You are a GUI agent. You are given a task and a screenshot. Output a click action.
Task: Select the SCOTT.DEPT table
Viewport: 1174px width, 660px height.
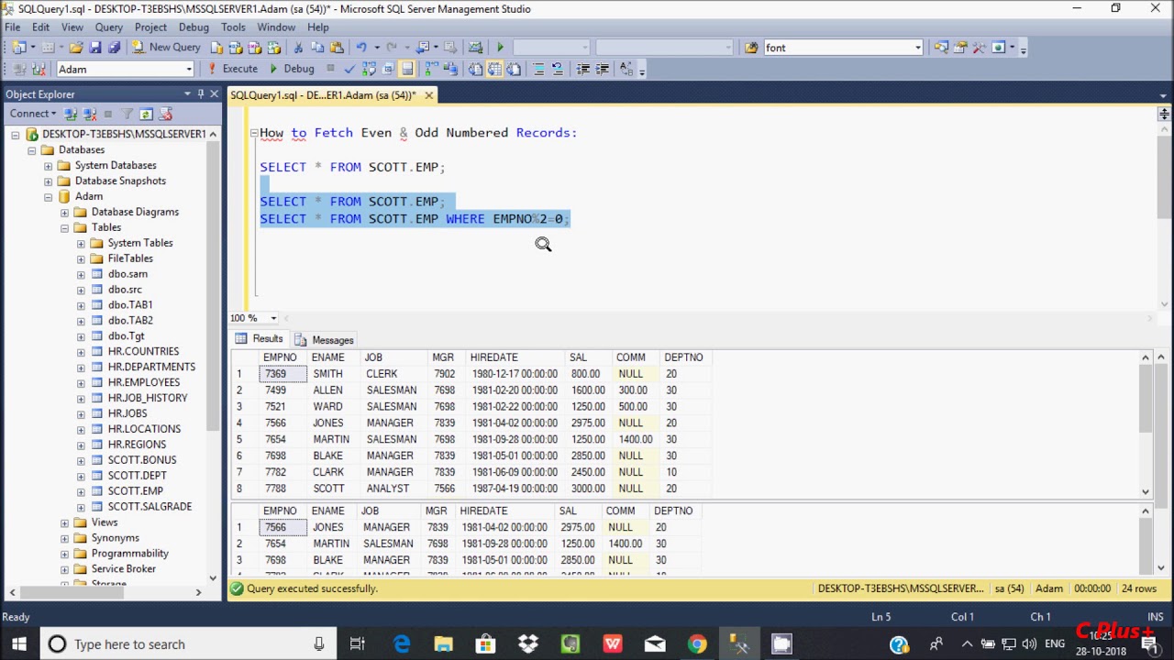[x=138, y=476]
